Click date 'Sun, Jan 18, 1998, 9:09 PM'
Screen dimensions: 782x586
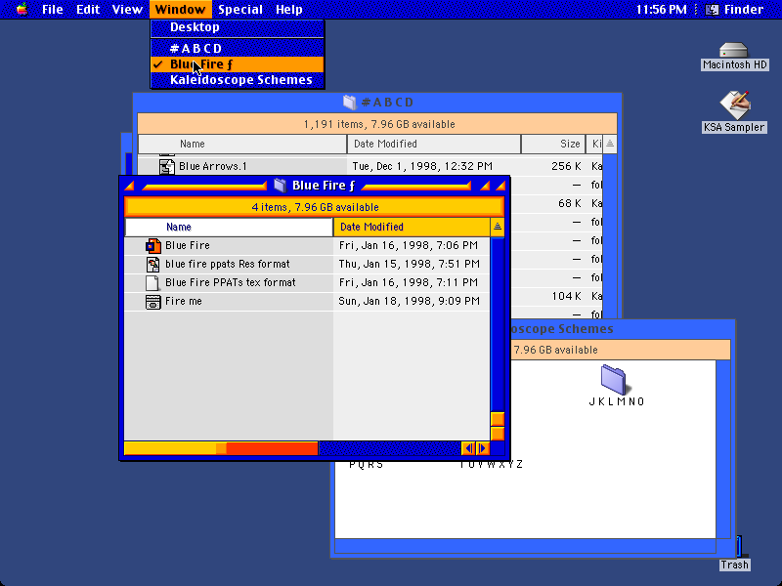point(409,302)
